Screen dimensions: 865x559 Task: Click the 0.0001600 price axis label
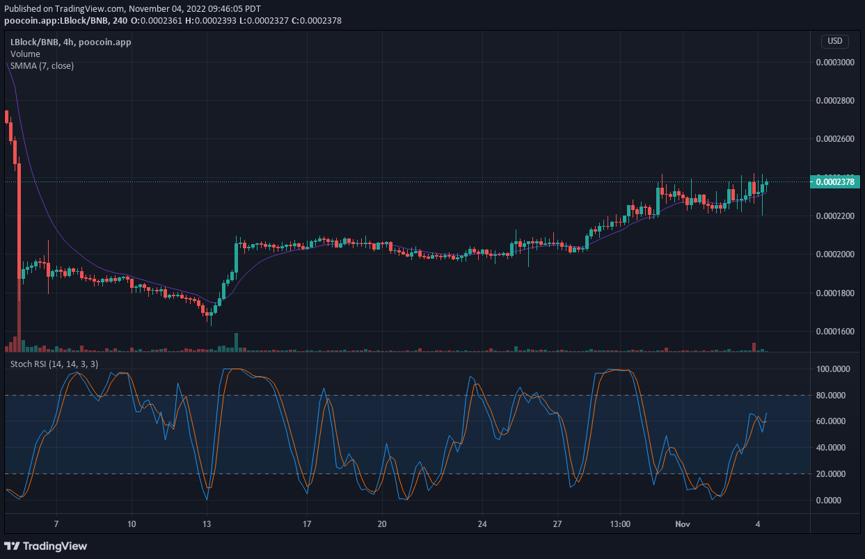pos(835,331)
